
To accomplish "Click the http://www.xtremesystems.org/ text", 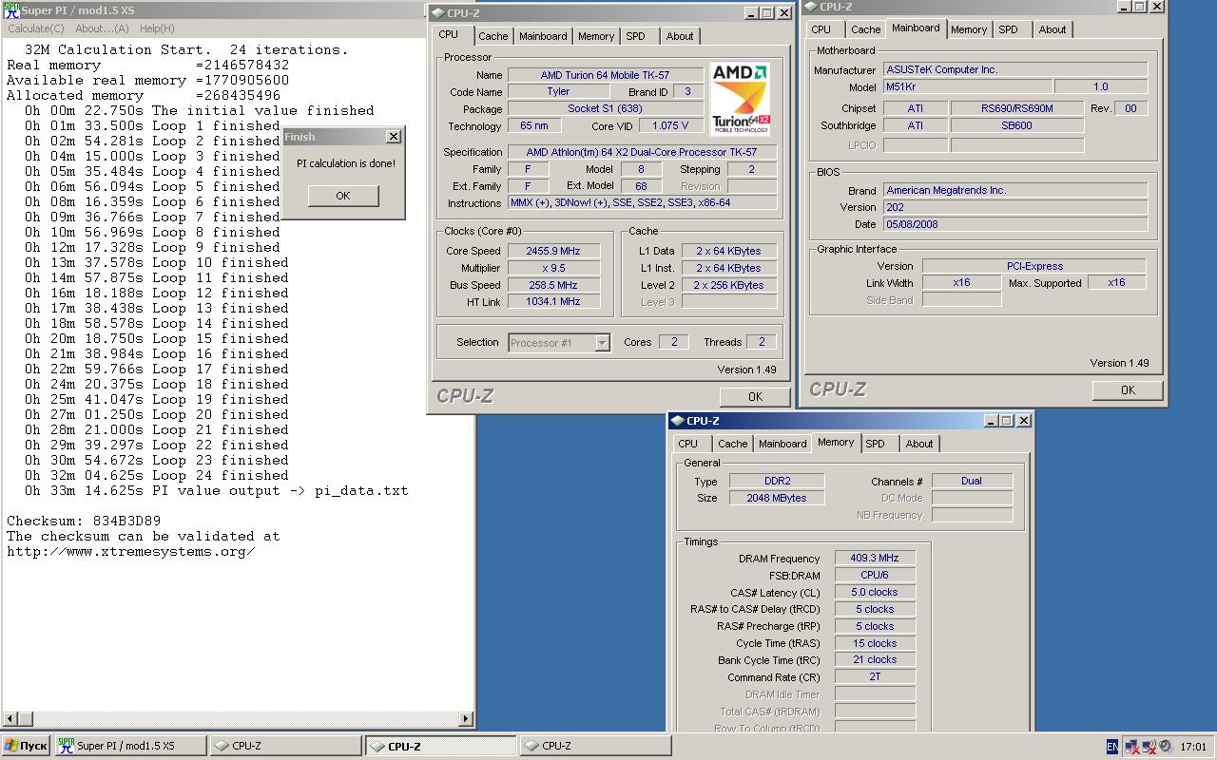I will (131, 551).
